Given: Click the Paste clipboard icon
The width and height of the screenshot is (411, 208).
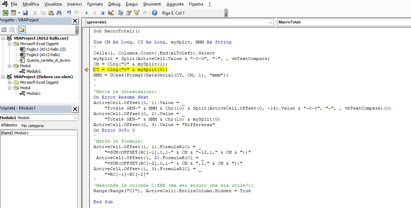Looking at the screenshot, I should click(51, 13).
